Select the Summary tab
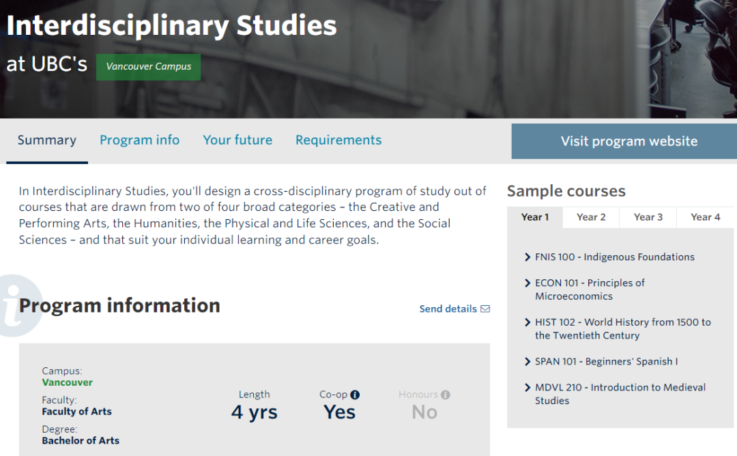This screenshot has width=737, height=456. tap(47, 140)
